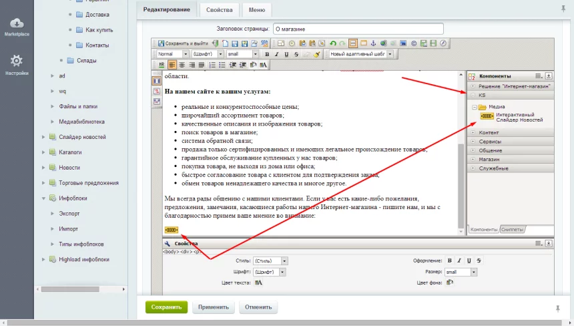Viewport: 574px width, 326px height.
Task: Open Marketplace from the left sidebar
Action: tap(17, 27)
